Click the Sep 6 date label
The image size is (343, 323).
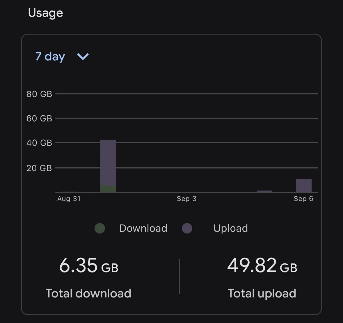tap(303, 198)
